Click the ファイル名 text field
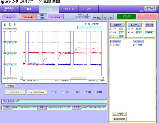Viewport: 159px width, 123px height. point(59,102)
